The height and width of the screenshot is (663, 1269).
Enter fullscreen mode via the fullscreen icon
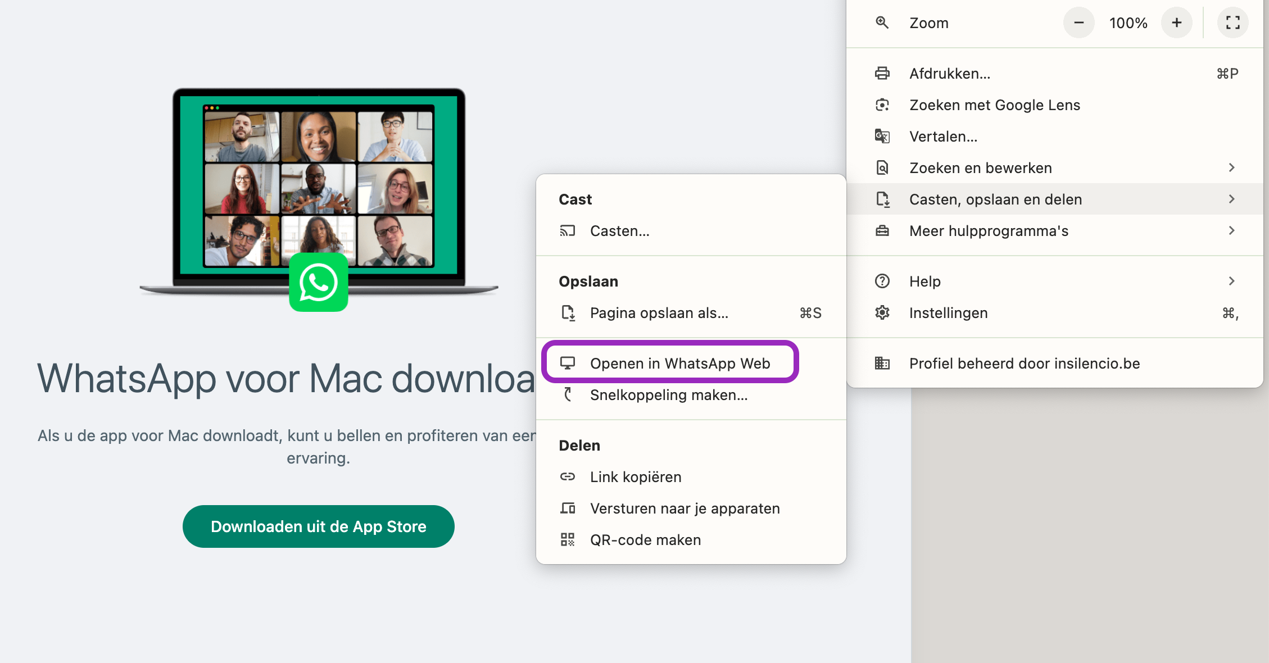click(x=1232, y=23)
